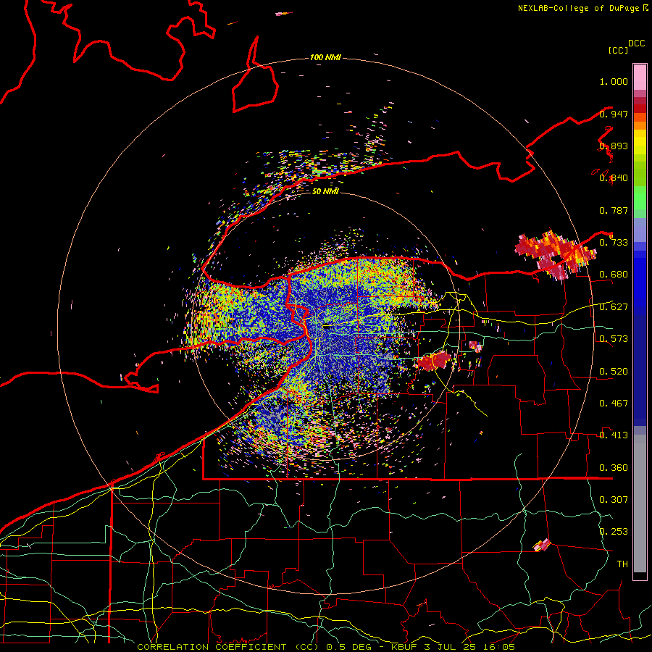
Task: Click the 100 NMI range ring label
Action: click(325, 57)
